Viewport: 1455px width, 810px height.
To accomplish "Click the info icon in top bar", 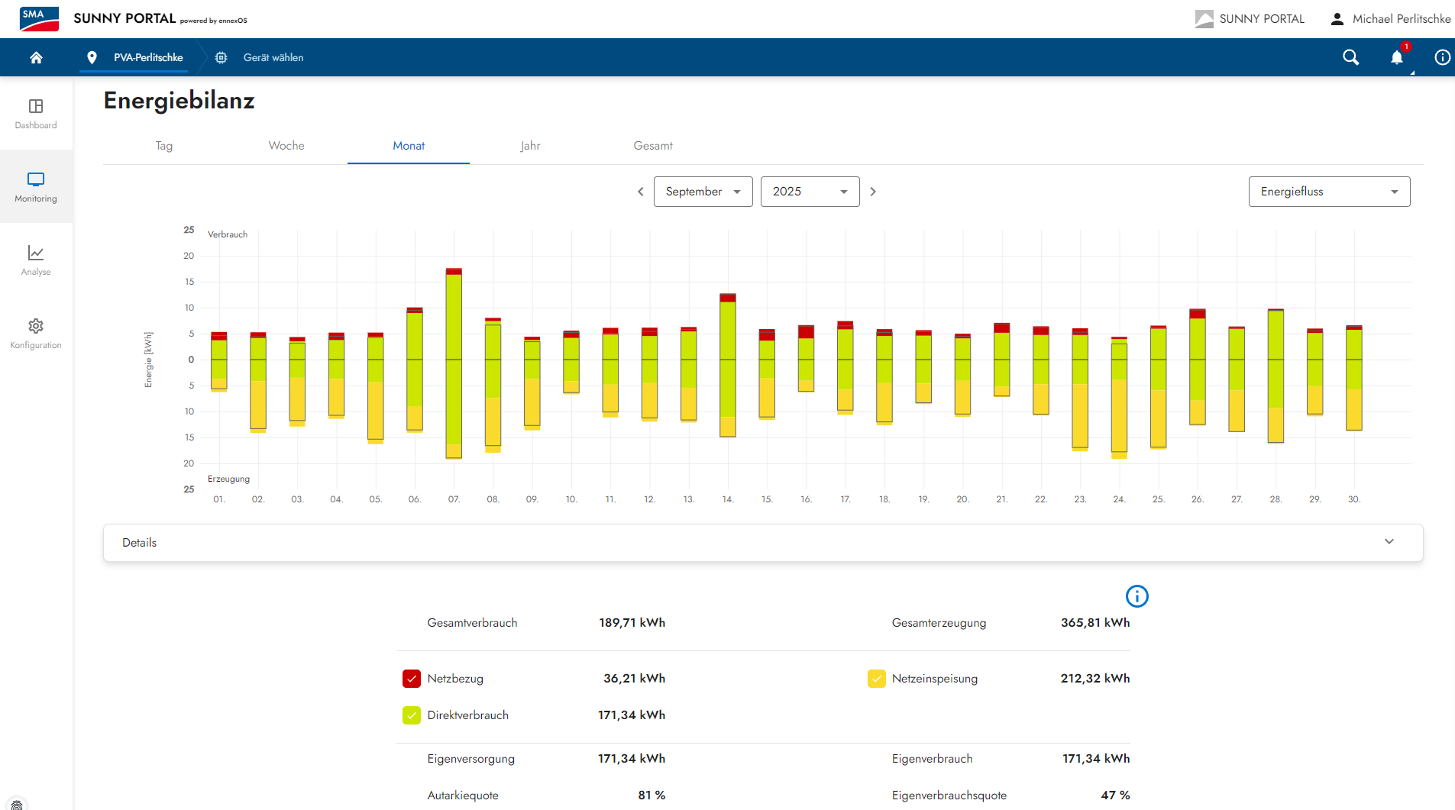I will (x=1442, y=57).
